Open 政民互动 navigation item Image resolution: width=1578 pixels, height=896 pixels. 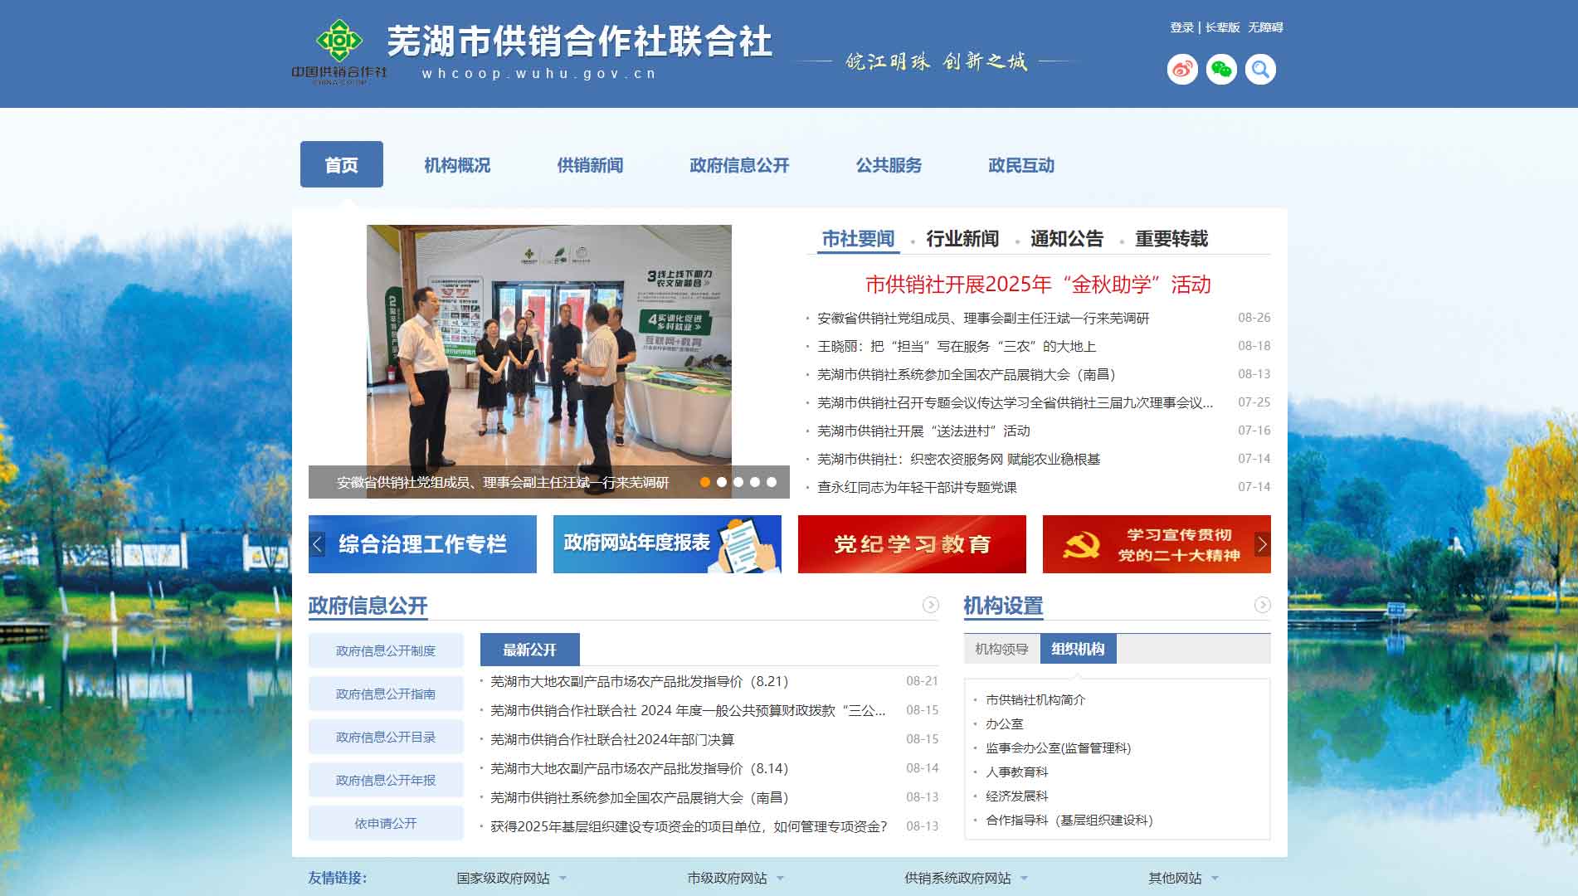[1021, 165]
